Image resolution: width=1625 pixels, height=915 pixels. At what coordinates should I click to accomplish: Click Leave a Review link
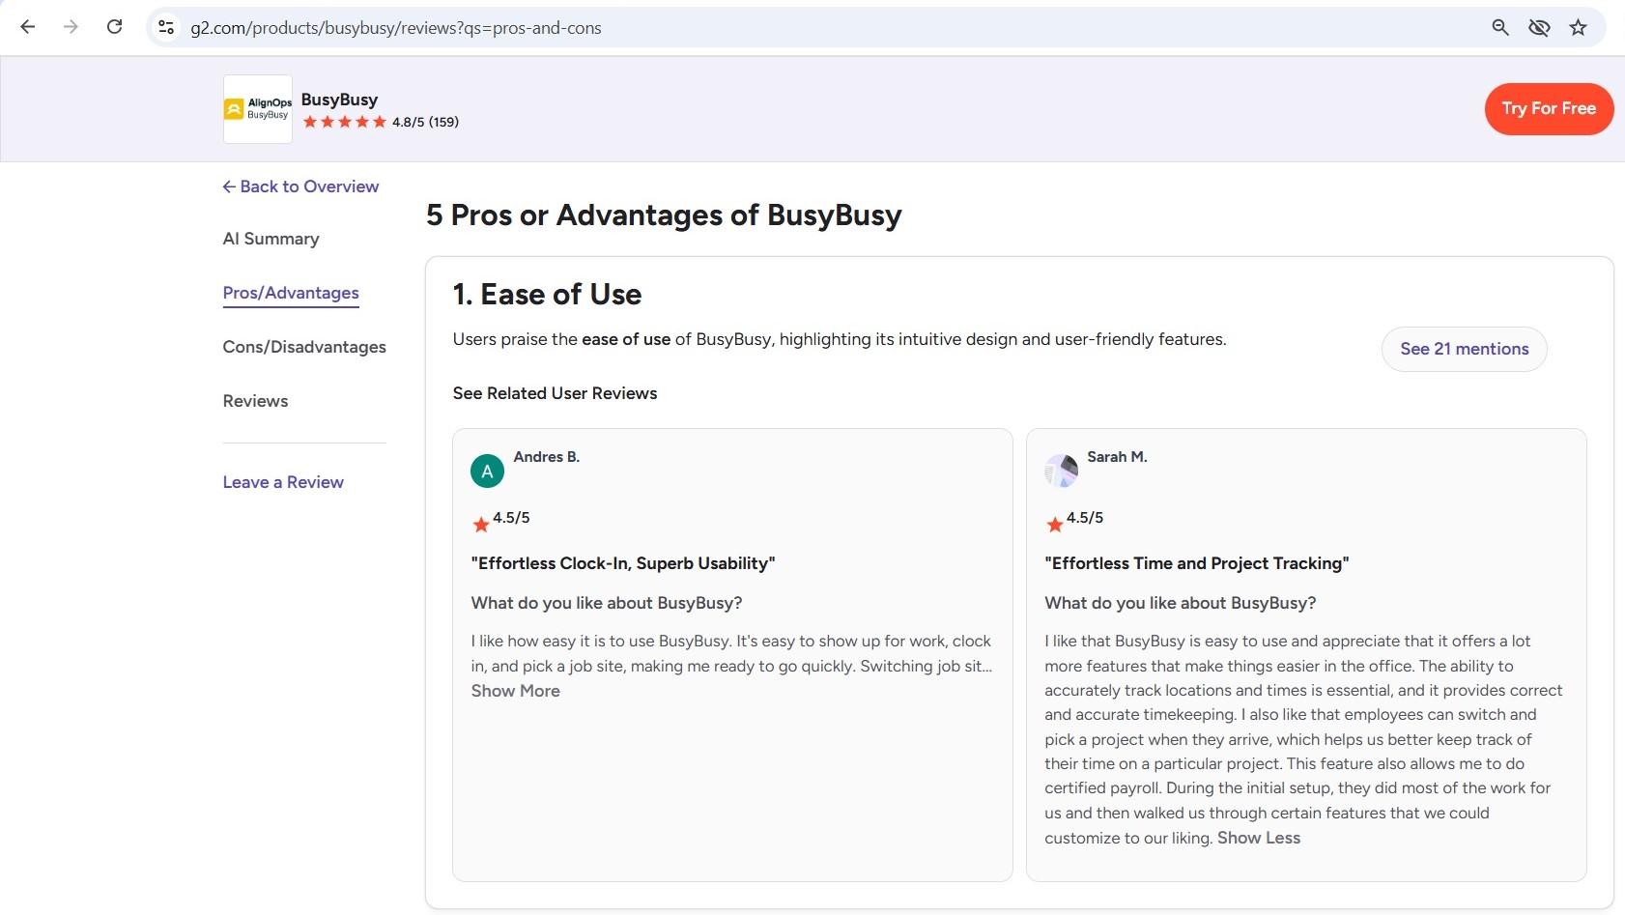[x=283, y=482]
